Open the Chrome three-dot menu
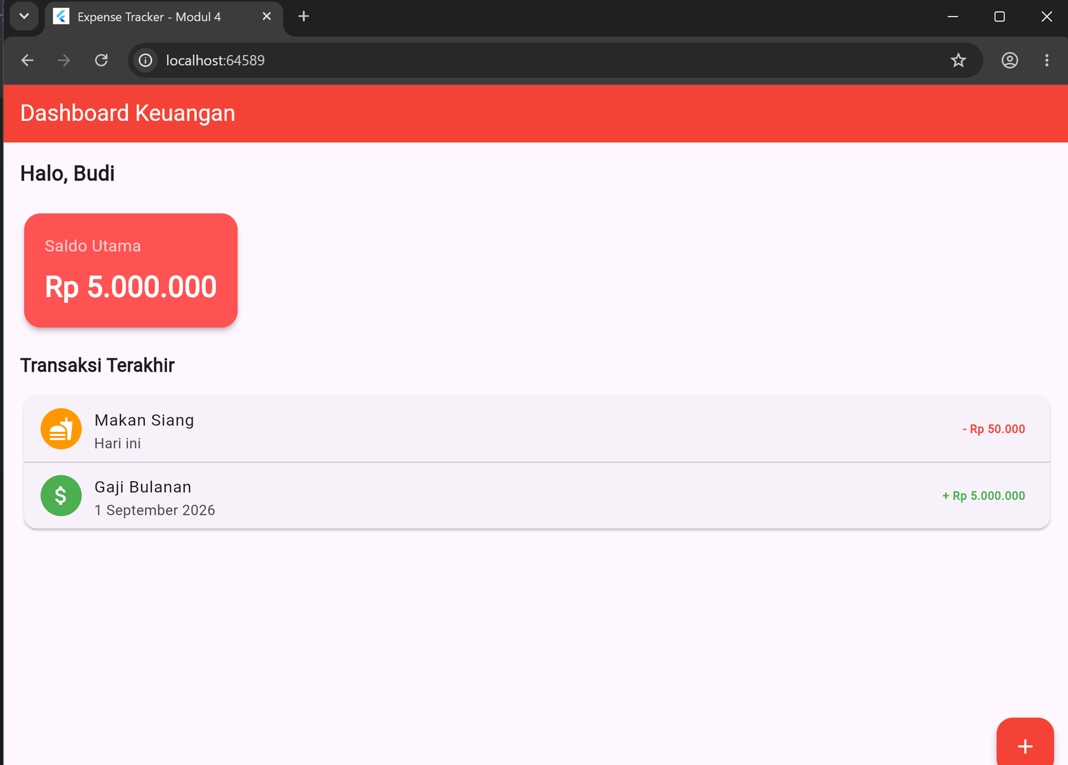 tap(1047, 60)
